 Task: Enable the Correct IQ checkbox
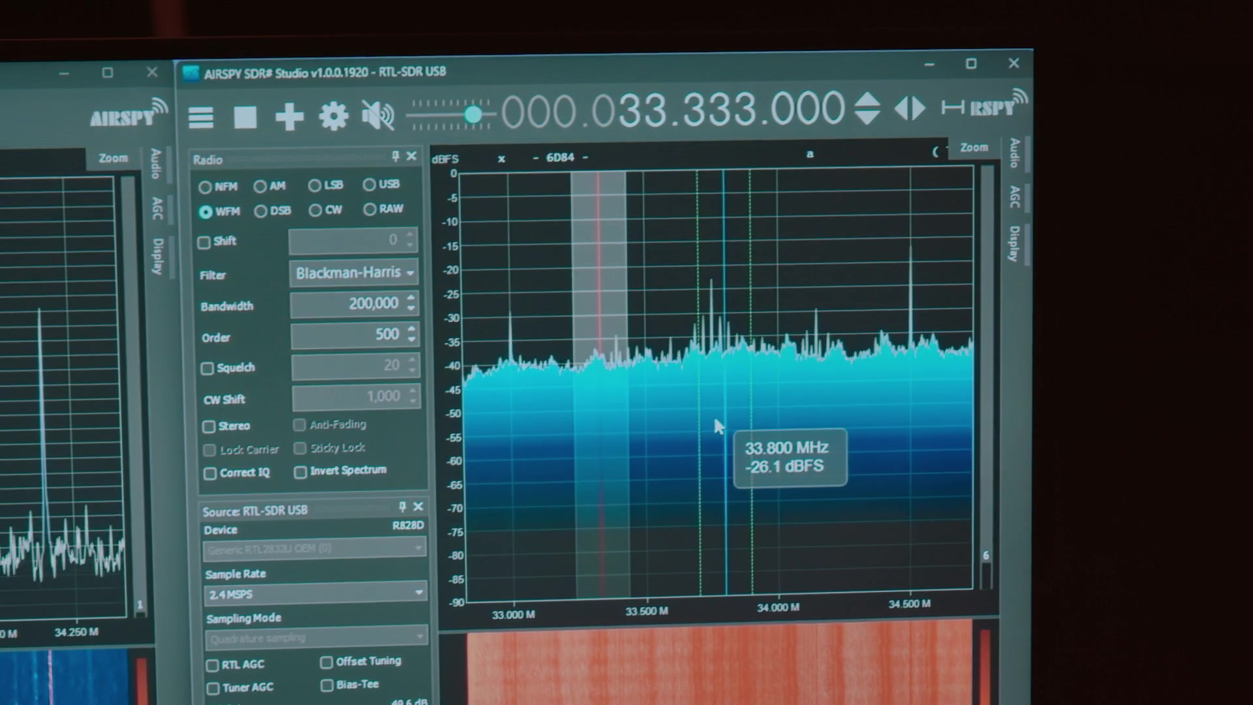point(210,473)
